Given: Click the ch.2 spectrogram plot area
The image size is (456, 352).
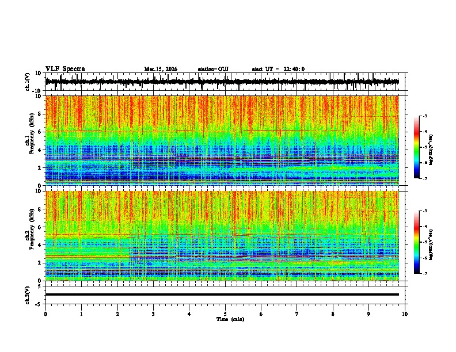Looking at the screenshot, I should coord(222,236).
